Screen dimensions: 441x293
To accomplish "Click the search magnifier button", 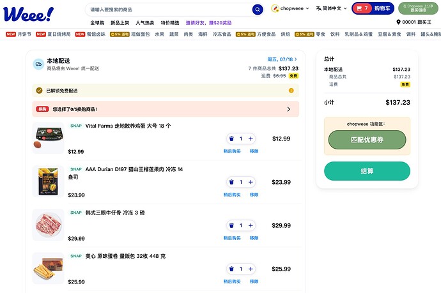I will [x=258, y=10].
